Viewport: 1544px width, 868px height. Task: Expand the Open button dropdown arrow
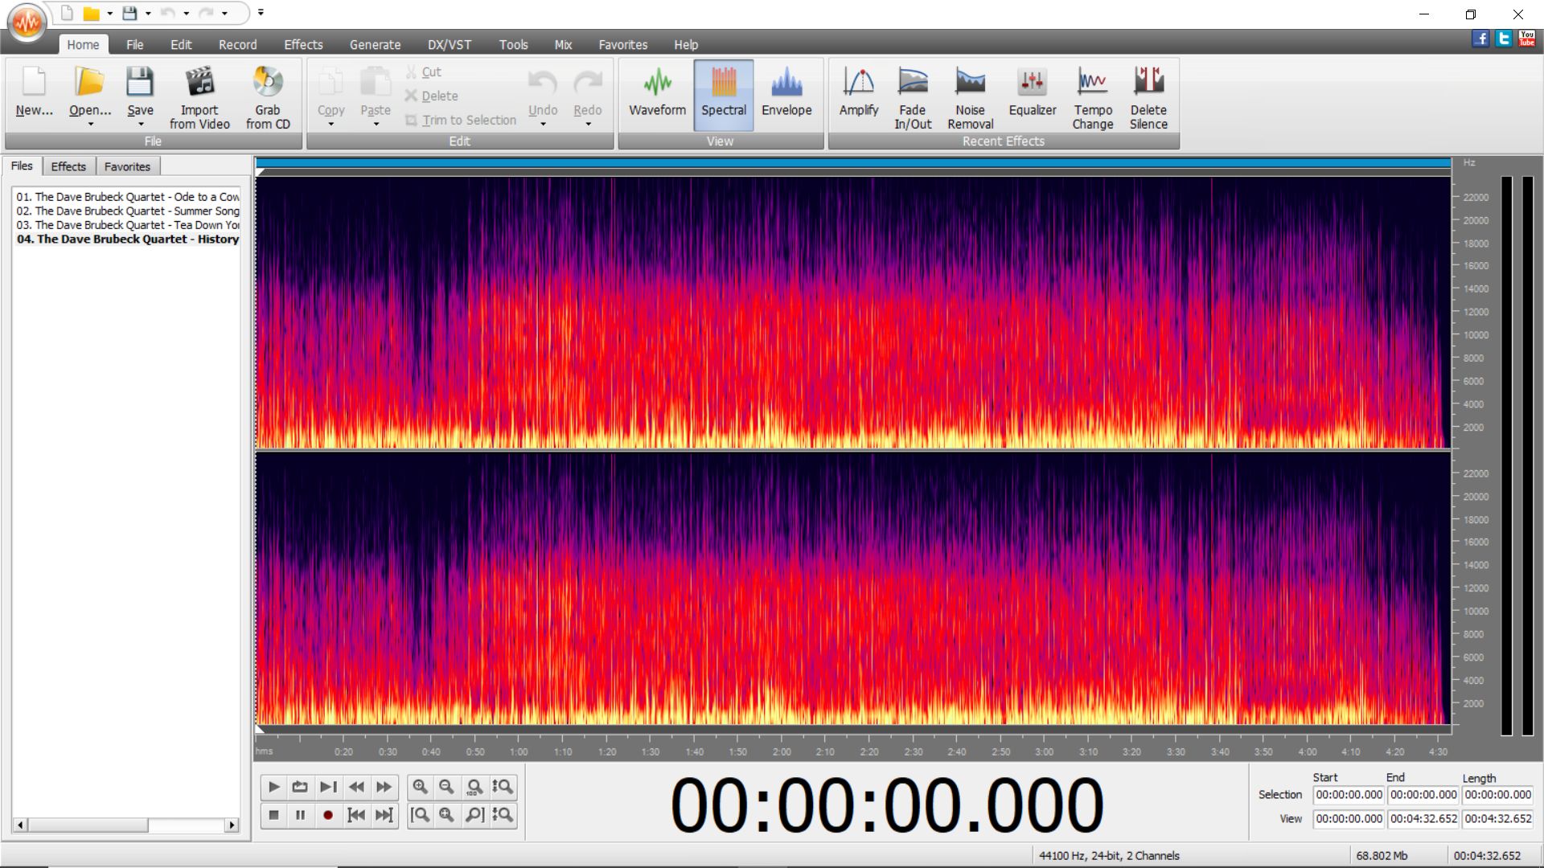coord(90,125)
